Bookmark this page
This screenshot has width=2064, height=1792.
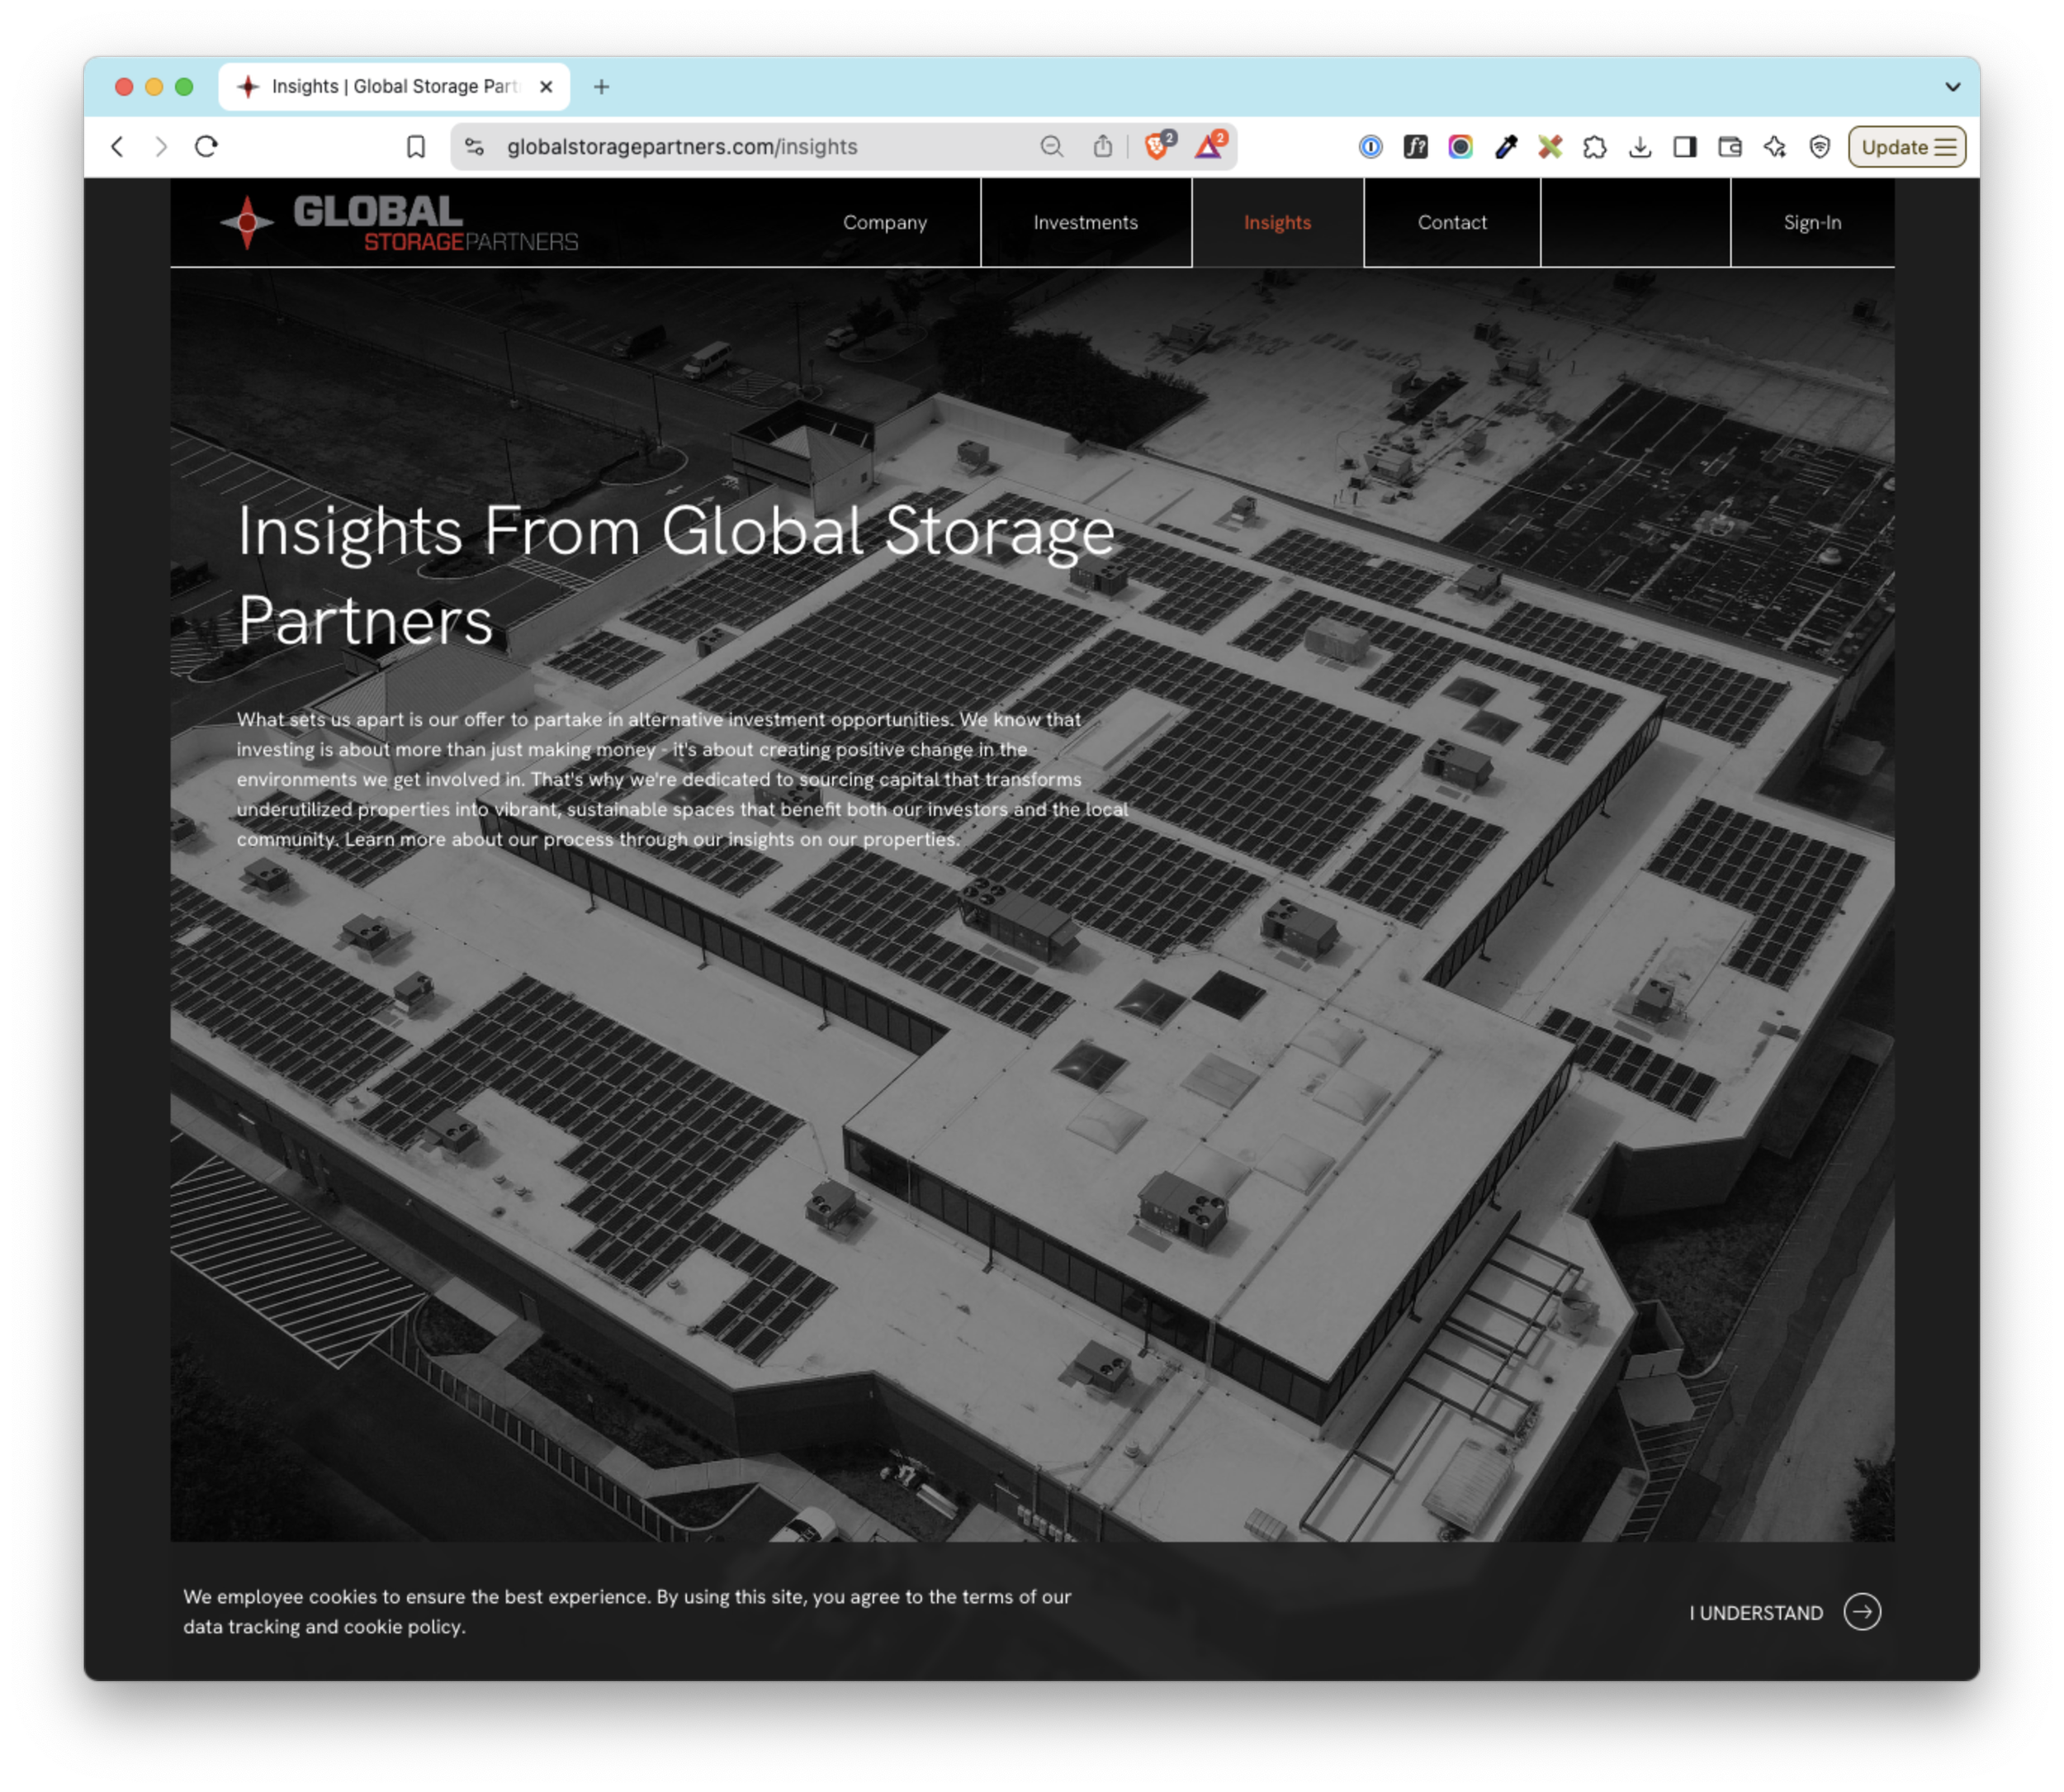coord(416,147)
